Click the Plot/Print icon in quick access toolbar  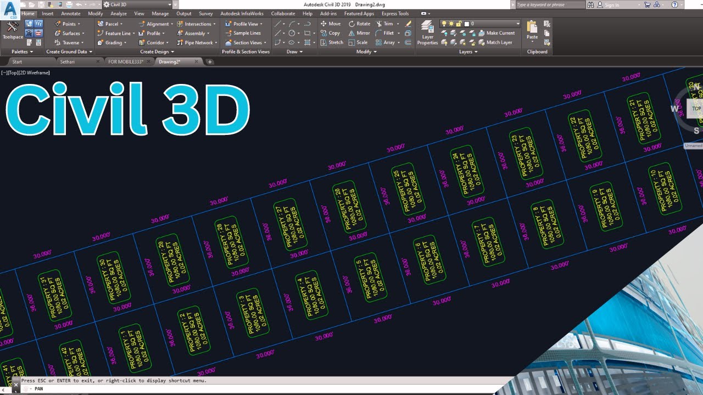(x=70, y=4)
